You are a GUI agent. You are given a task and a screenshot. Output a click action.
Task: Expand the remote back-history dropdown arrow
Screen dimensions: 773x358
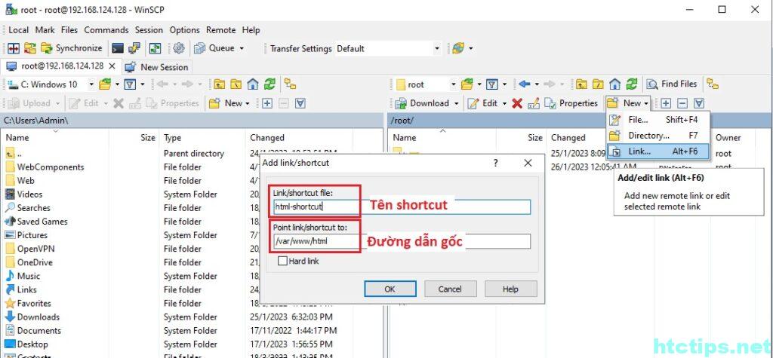537,84
